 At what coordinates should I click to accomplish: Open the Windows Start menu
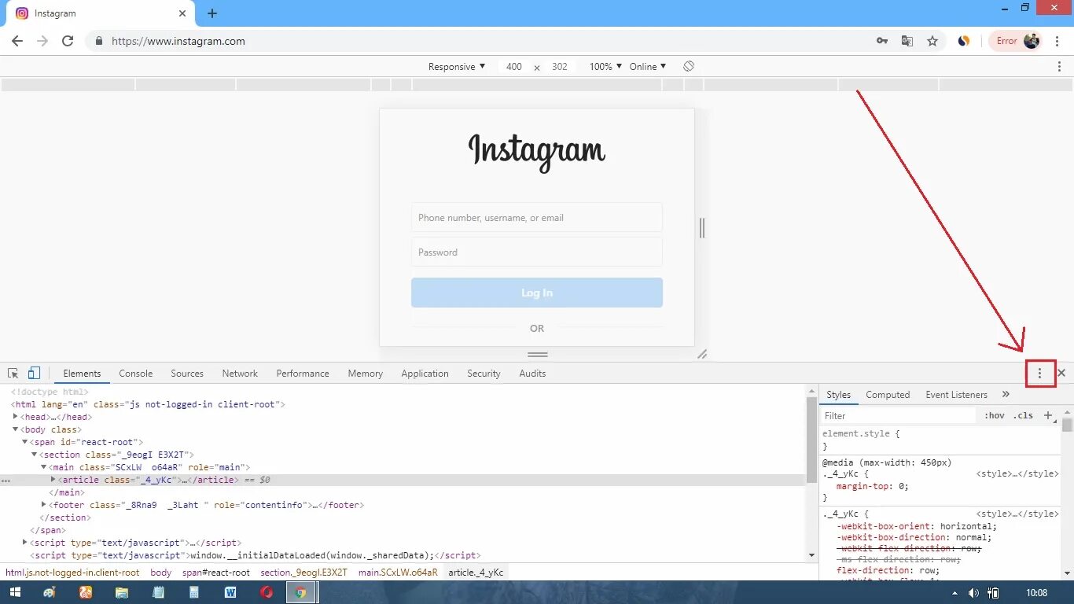(15, 592)
